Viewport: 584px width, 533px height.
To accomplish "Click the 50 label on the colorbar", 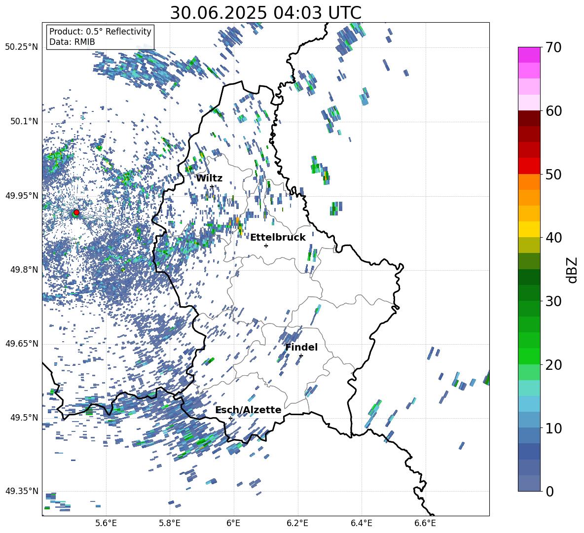I will pos(553,175).
